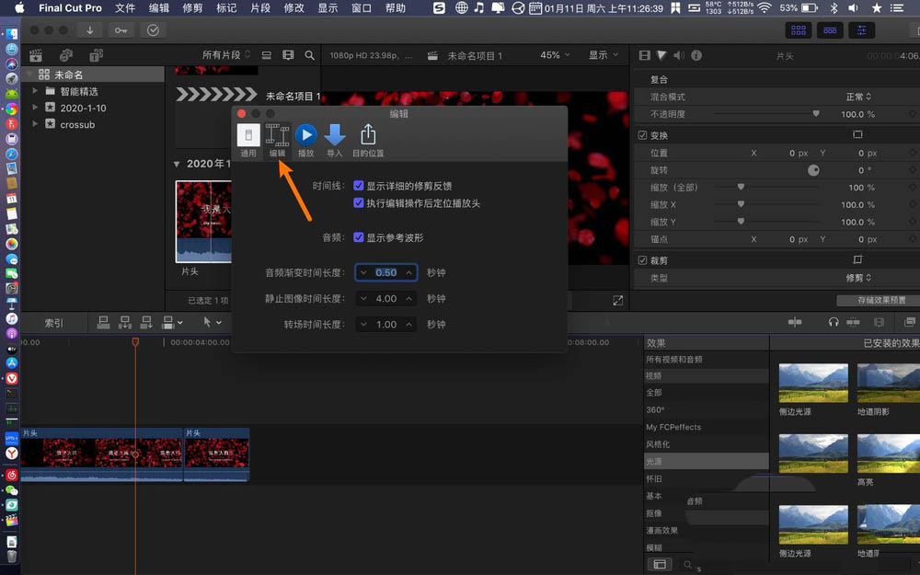取消勾选执行编辑操作后定位播放头
The width and height of the screenshot is (920, 575).
click(359, 202)
